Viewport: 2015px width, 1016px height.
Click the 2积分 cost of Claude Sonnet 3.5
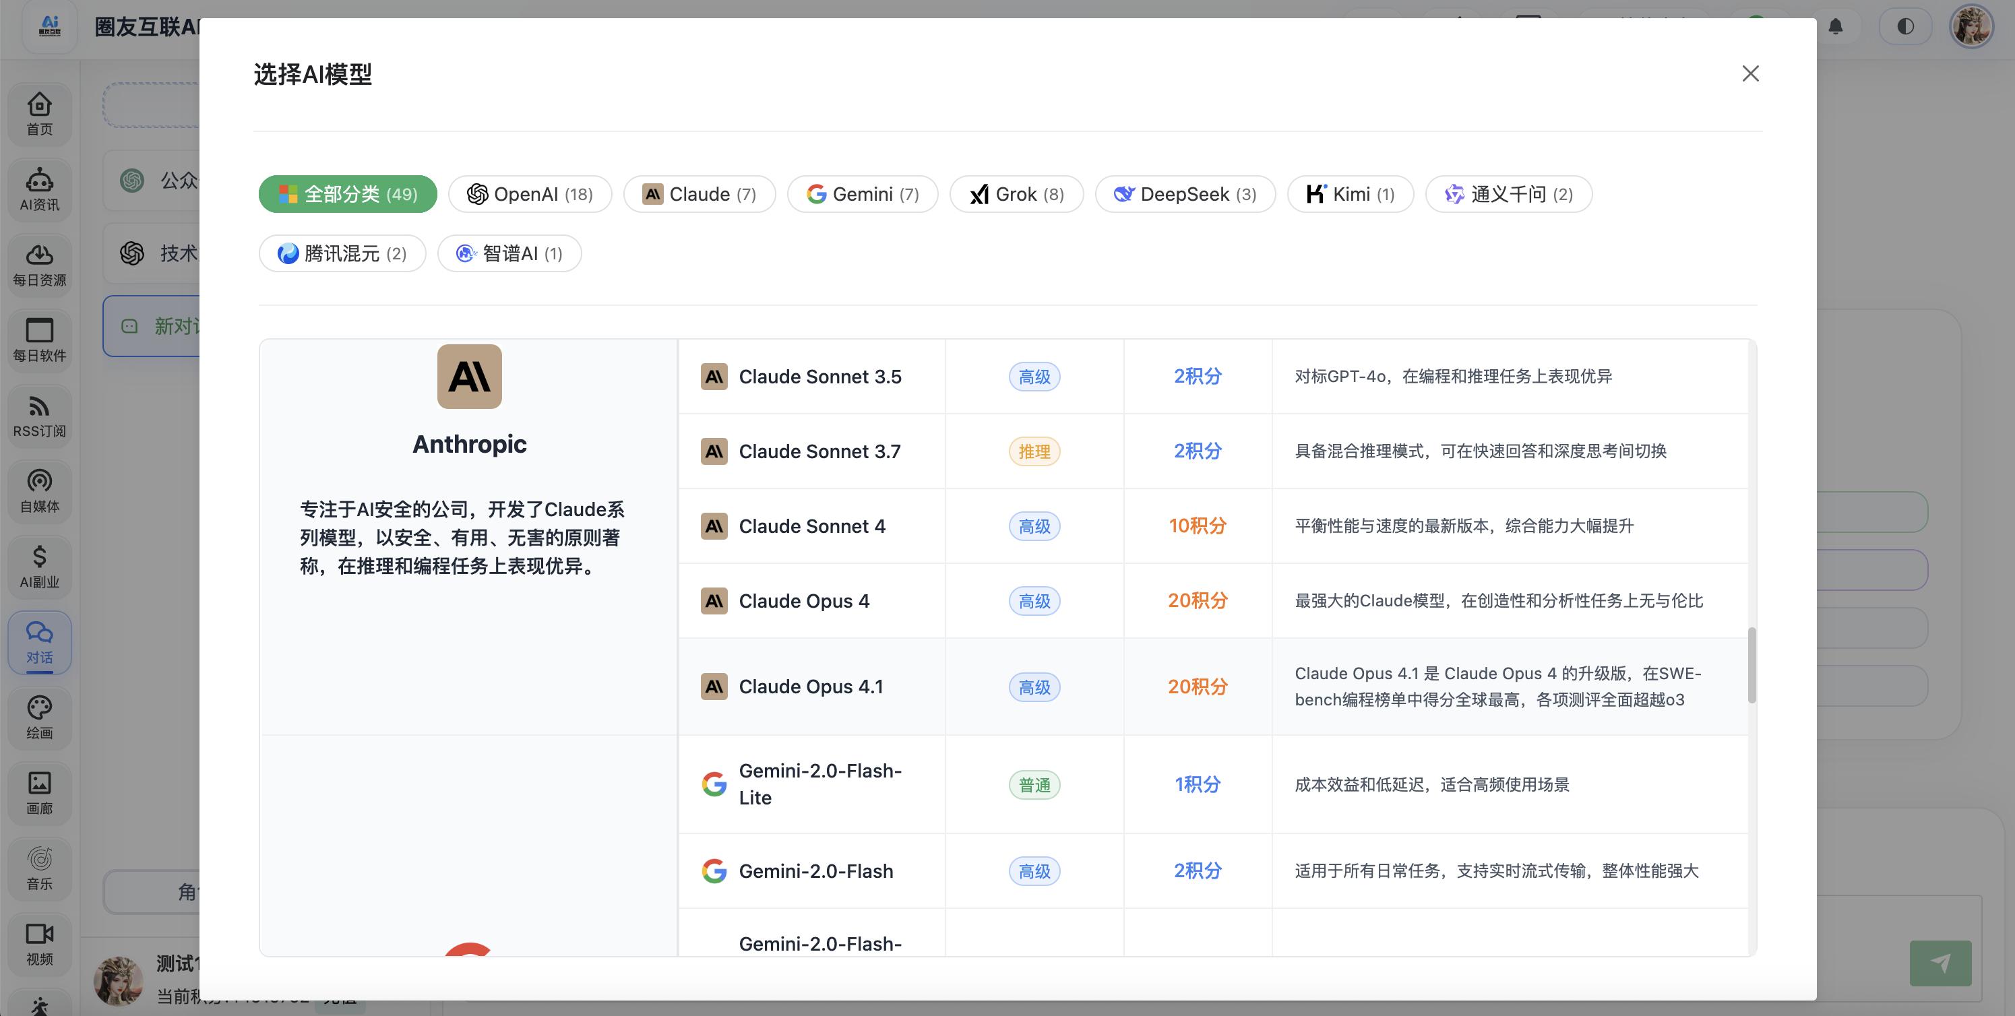1198,376
